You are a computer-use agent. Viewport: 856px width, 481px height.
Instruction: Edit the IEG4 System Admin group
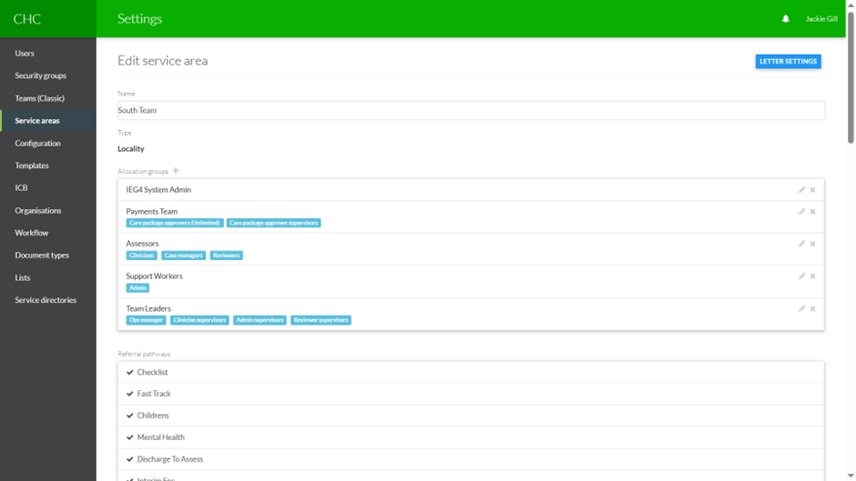tap(801, 190)
